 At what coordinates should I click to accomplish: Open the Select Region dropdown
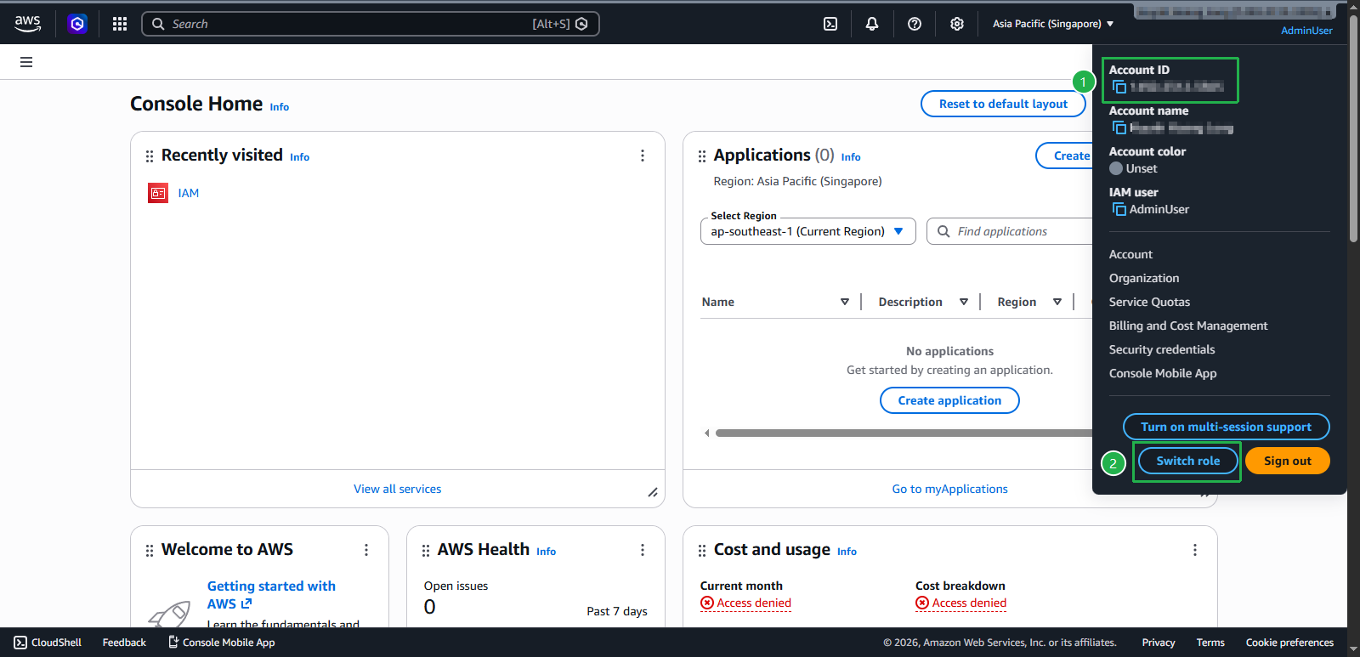click(x=807, y=231)
